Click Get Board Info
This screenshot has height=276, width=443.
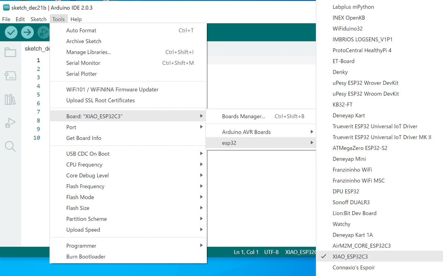pyautogui.click(x=128, y=138)
